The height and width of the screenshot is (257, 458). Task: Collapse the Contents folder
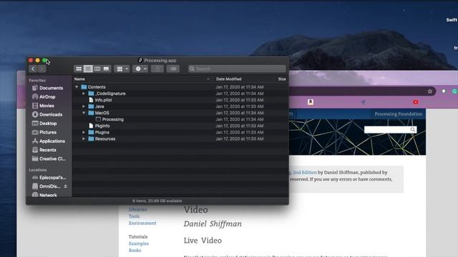[77, 87]
